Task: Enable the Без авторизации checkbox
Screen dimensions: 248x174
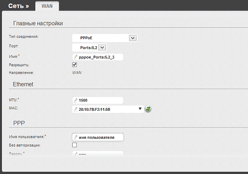Action: tap(75, 145)
